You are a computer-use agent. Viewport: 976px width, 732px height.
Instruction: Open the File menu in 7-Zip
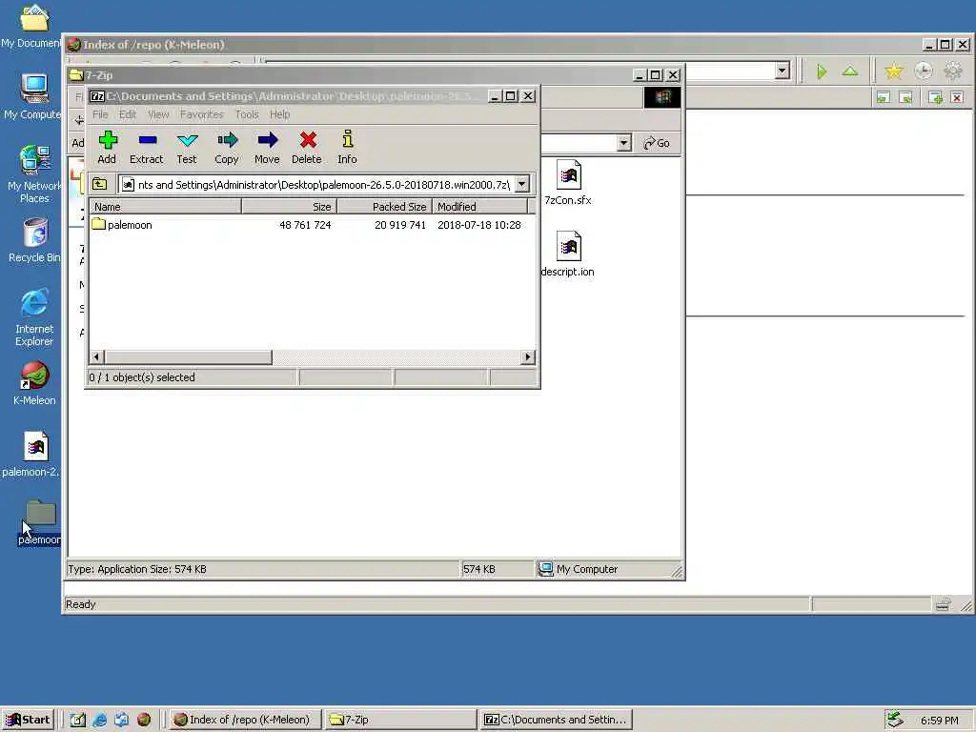pos(100,114)
